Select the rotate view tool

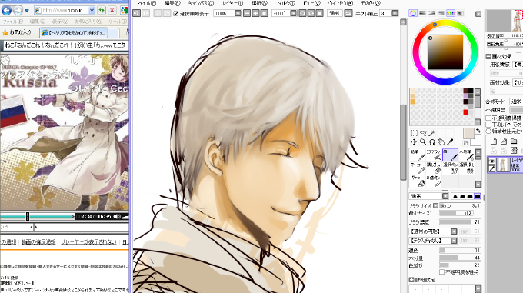pyautogui.click(x=432, y=142)
